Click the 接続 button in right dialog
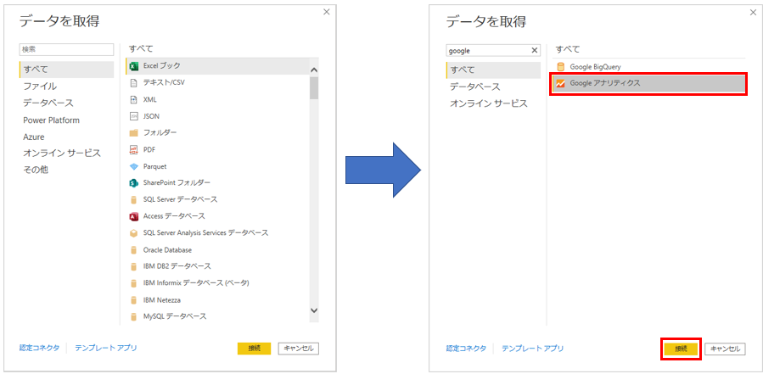 click(x=681, y=349)
